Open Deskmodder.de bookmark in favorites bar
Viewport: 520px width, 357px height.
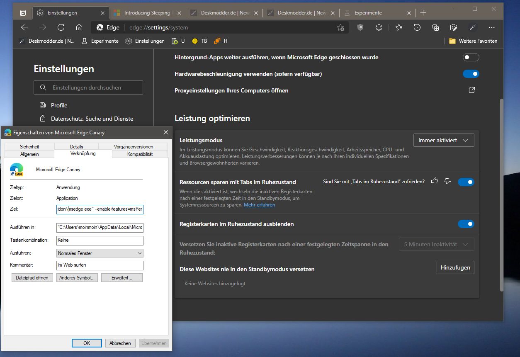click(x=48, y=41)
